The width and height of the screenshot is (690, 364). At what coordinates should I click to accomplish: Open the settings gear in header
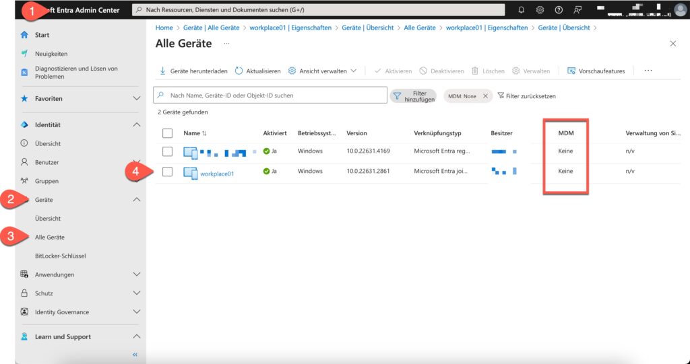(540, 10)
